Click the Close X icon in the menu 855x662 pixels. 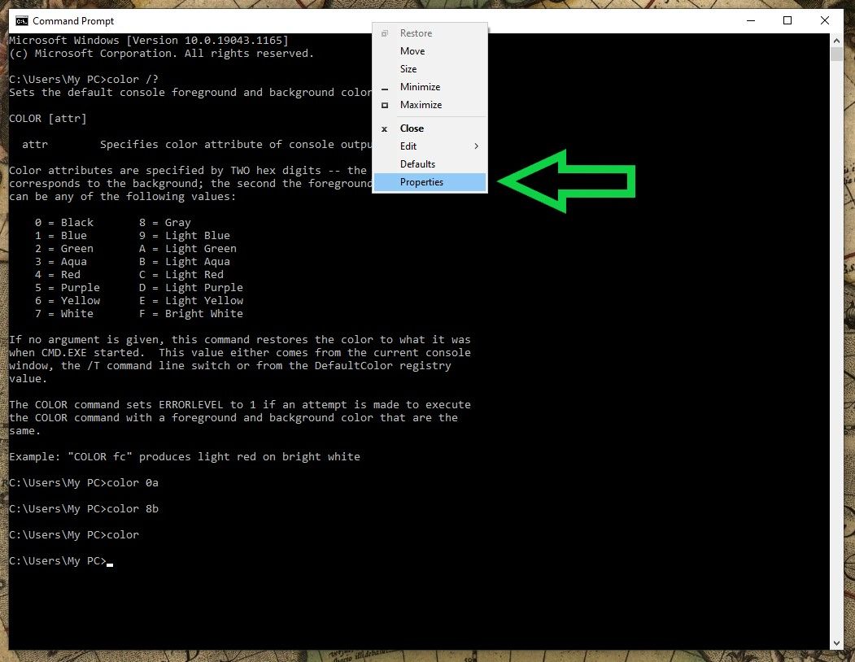coord(383,128)
